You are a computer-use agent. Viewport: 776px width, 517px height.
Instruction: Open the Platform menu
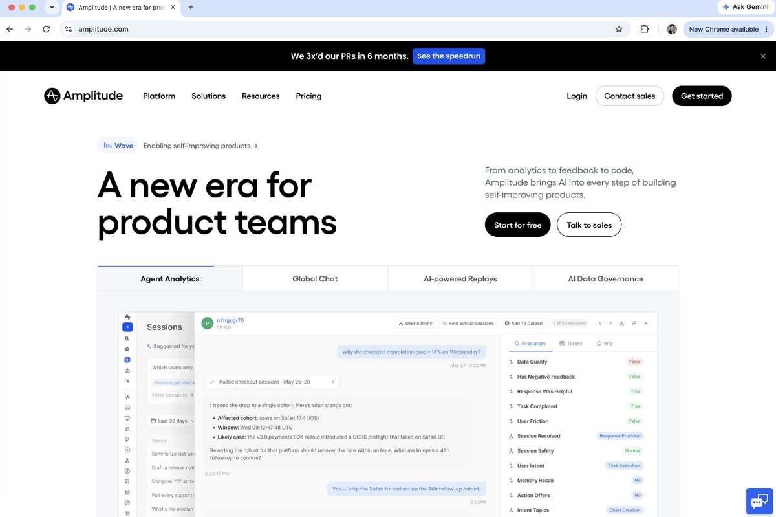[x=159, y=96]
